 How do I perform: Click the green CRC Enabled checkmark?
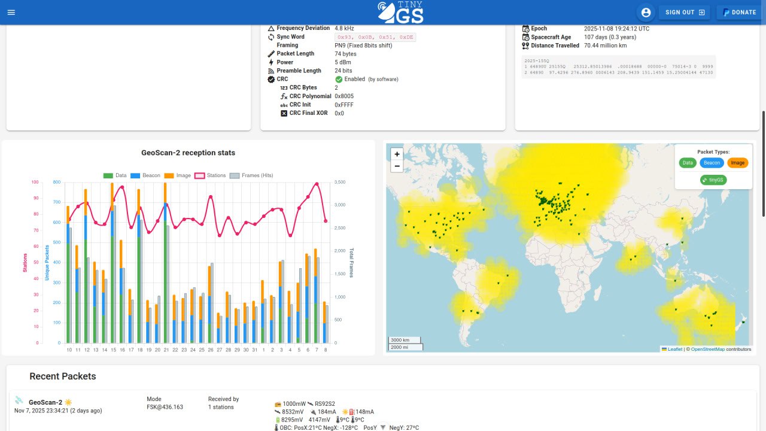click(339, 79)
